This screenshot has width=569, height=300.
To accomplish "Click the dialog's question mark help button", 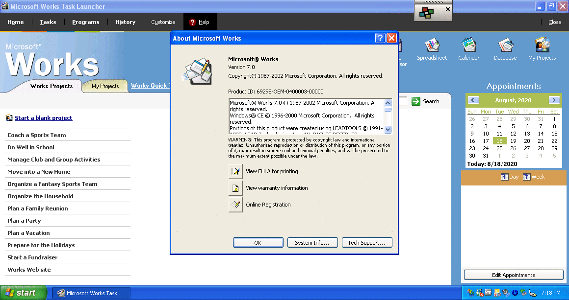I will pyautogui.click(x=380, y=38).
